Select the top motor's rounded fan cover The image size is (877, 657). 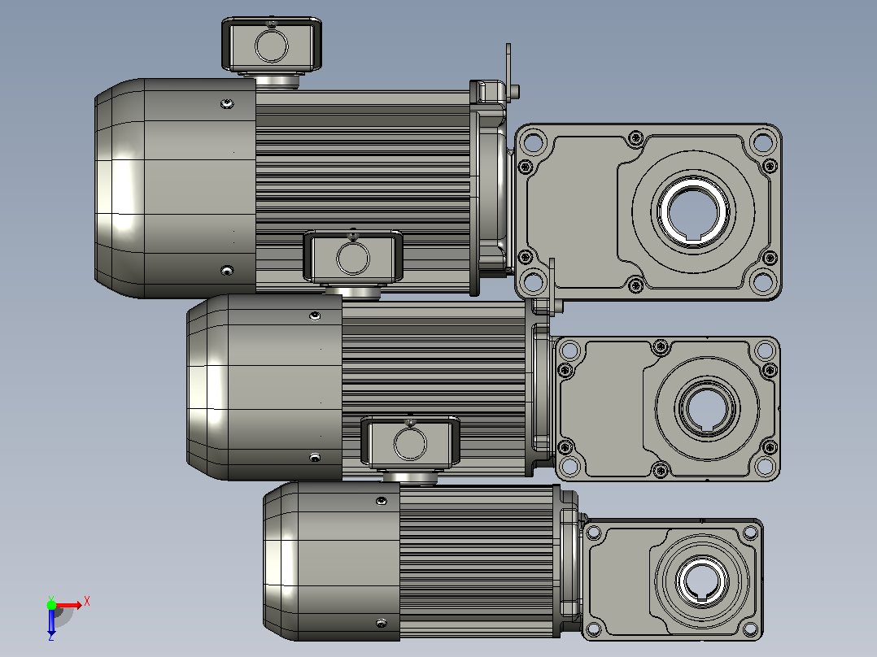175,188
